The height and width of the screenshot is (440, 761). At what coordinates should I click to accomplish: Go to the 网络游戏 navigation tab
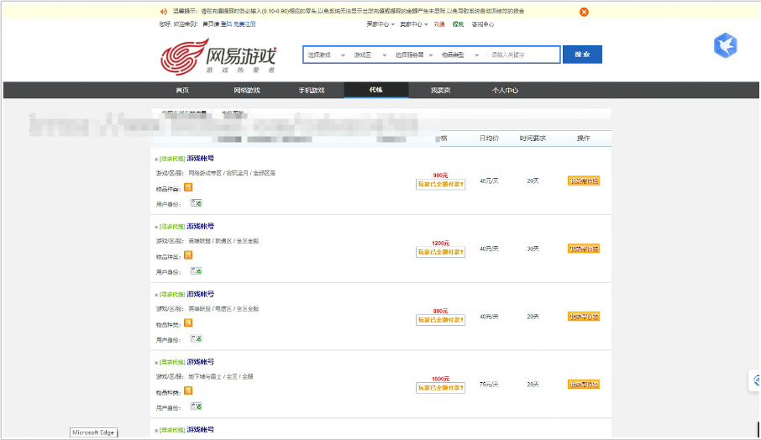click(247, 90)
